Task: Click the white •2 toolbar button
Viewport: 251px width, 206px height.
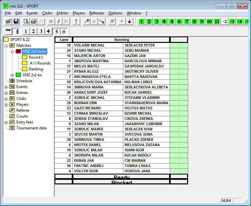Action: (224, 22)
